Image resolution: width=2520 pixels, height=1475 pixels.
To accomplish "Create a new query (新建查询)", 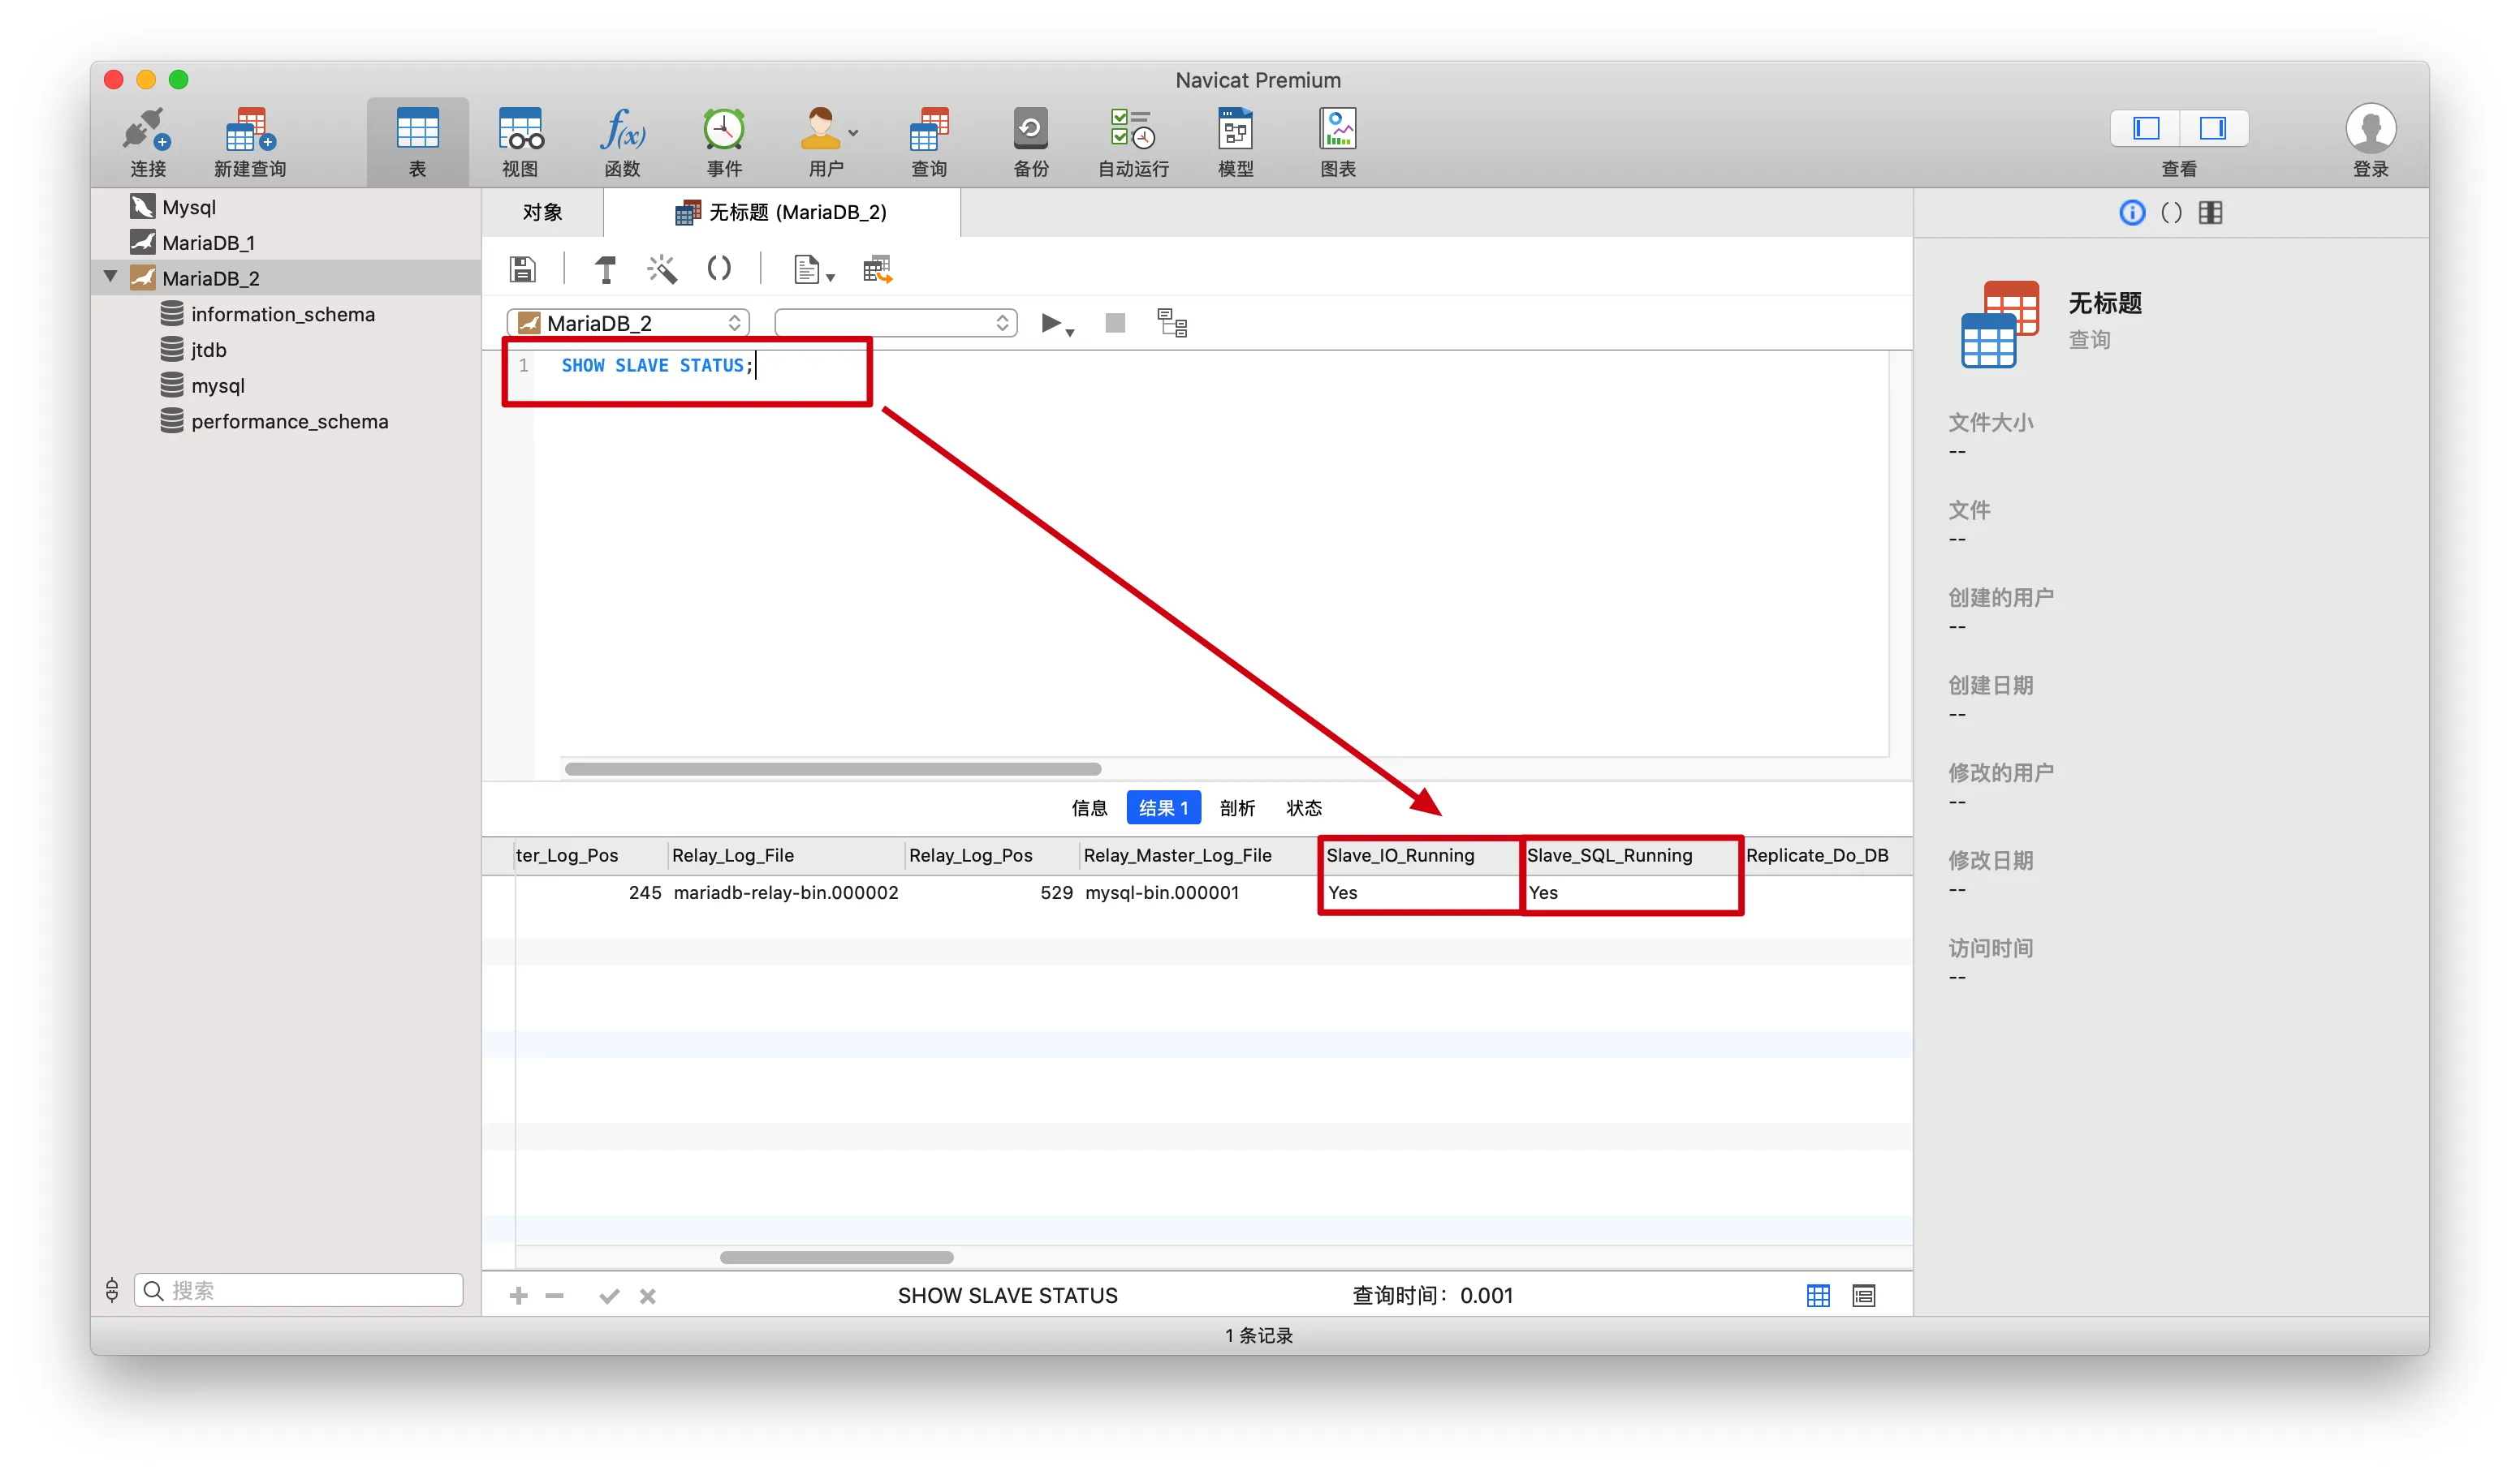I will [250, 142].
